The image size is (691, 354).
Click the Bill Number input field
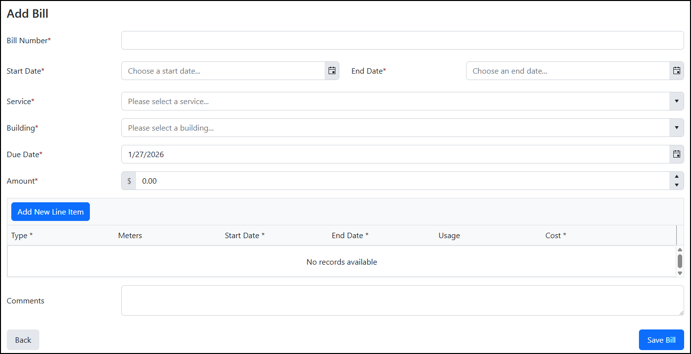[402, 40]
